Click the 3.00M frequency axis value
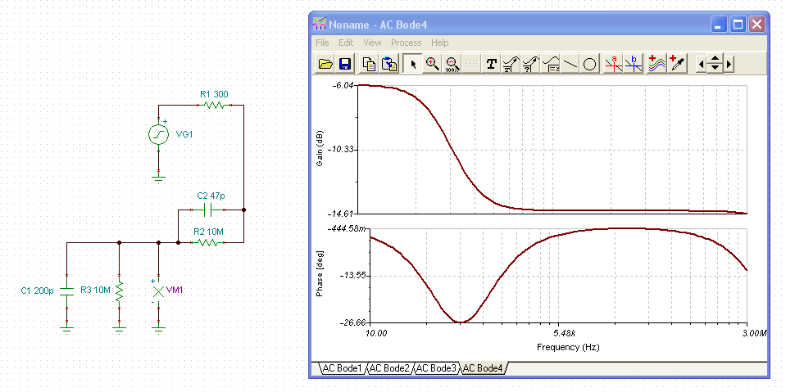Viewport: 786px width, 392px height. (x=754, y=333)
